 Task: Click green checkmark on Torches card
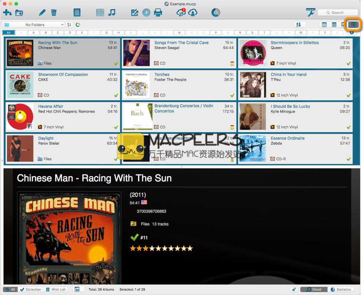[232, 95]
